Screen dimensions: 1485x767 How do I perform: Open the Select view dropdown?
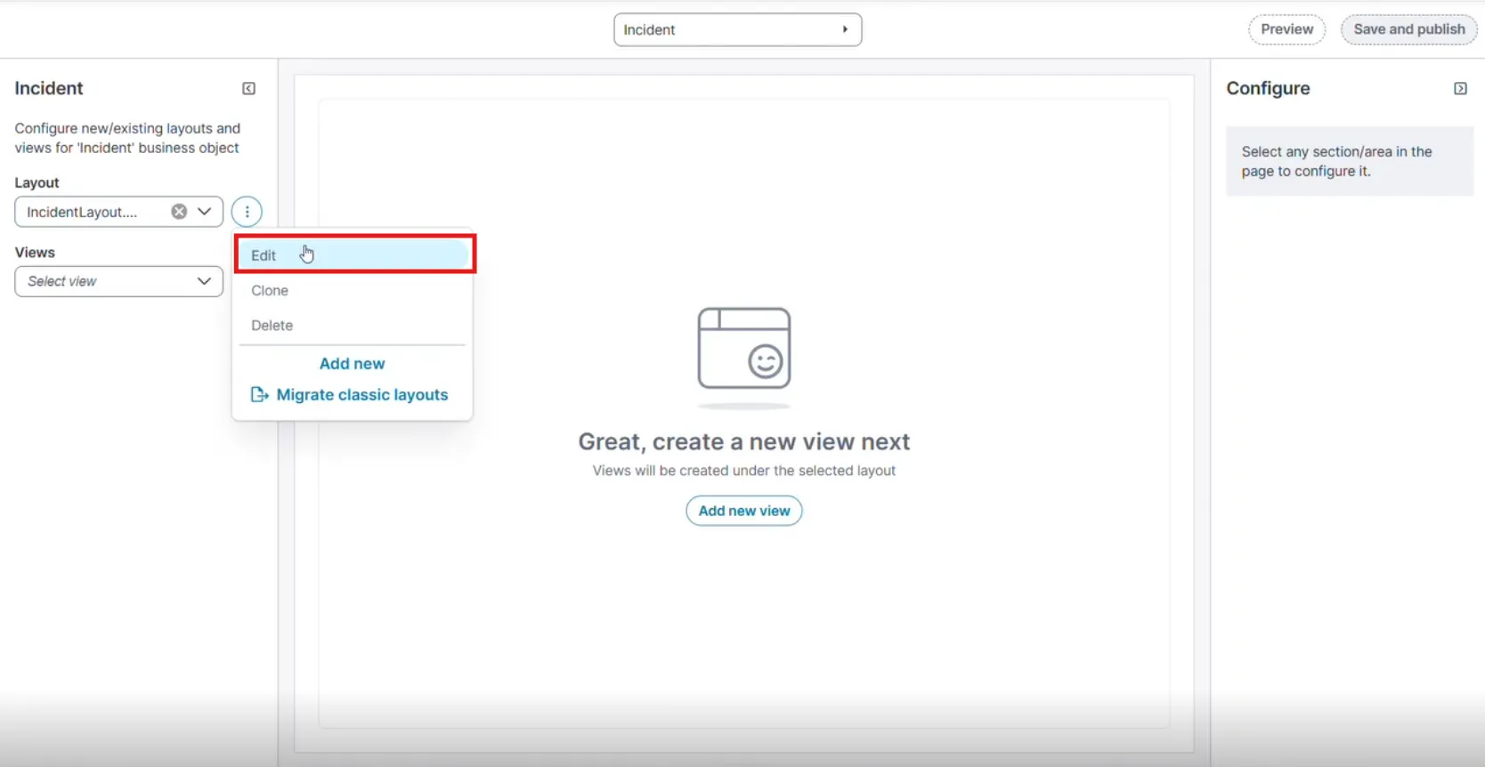tap(118, 281)
